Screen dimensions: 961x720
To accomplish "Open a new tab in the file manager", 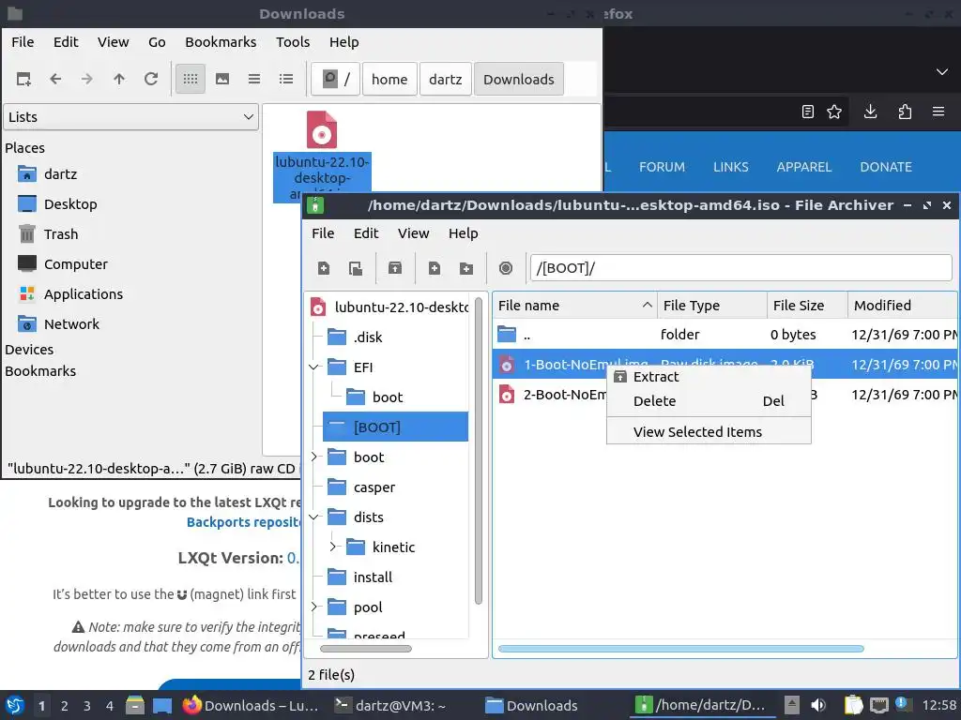I will pyautogui.click(x=23, y=79).
